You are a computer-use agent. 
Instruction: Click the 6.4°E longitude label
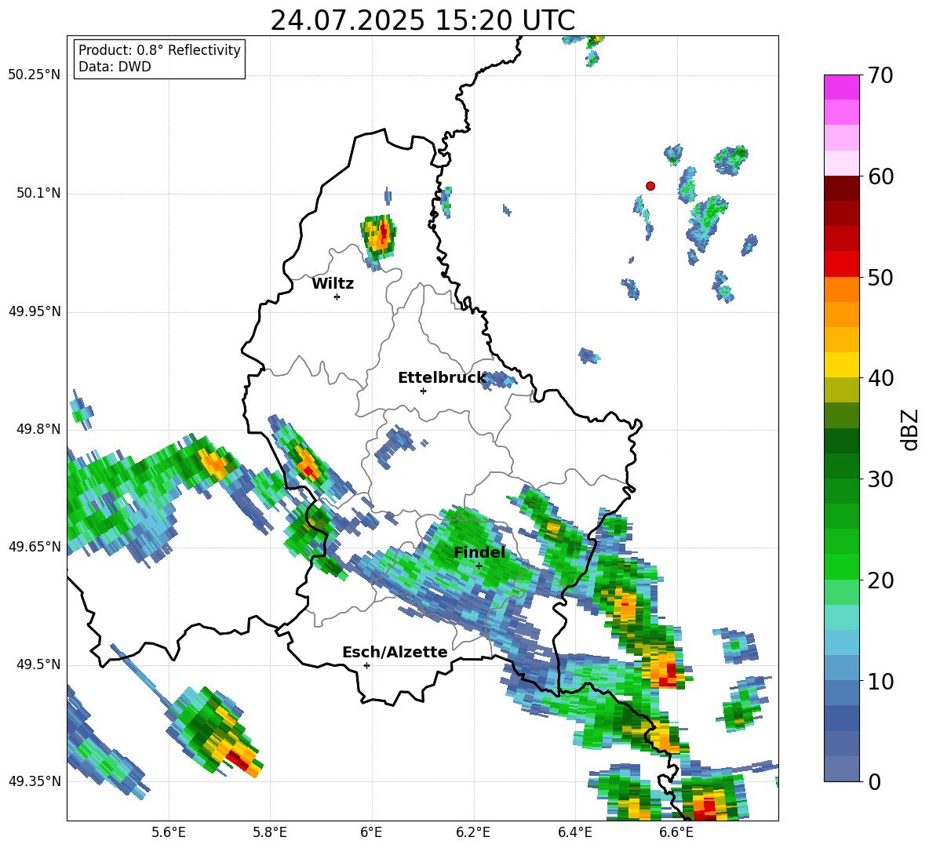(574, 832)
